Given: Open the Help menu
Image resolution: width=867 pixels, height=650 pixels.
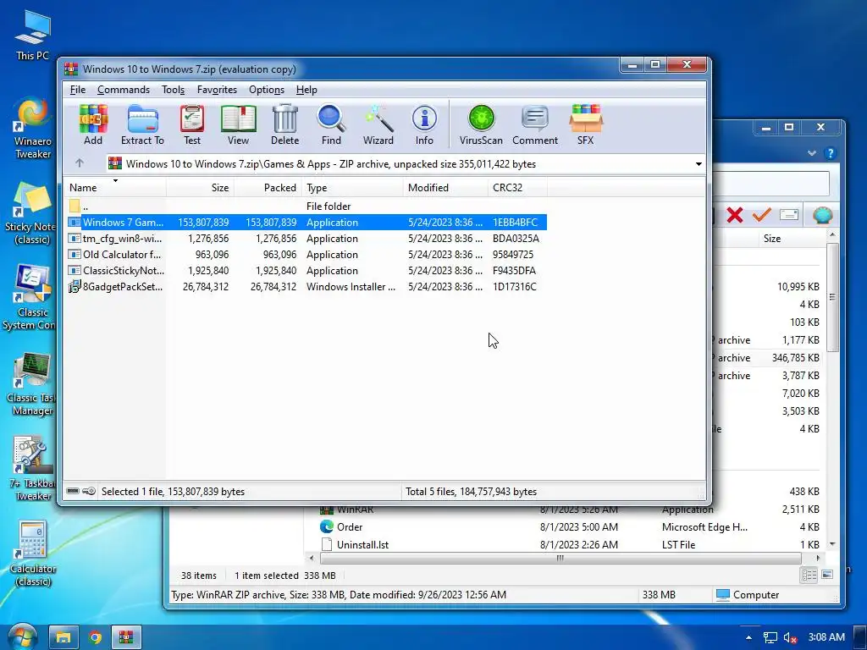Looking at the screenshot, I should pyautogui.click(x=306, y=90).
